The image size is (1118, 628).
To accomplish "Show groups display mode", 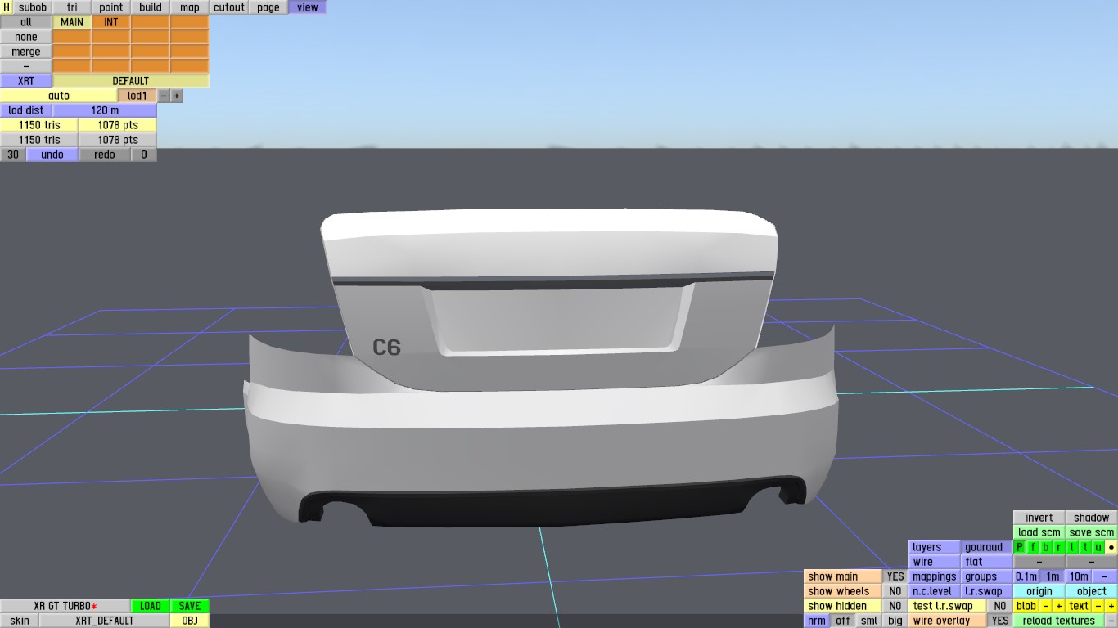I will pyautogui.click(x=987, y=576).
